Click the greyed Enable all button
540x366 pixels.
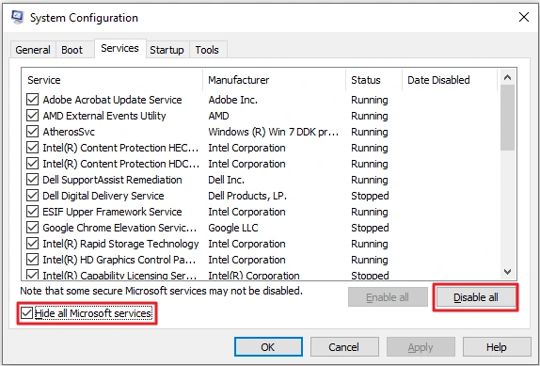[388, 297]
